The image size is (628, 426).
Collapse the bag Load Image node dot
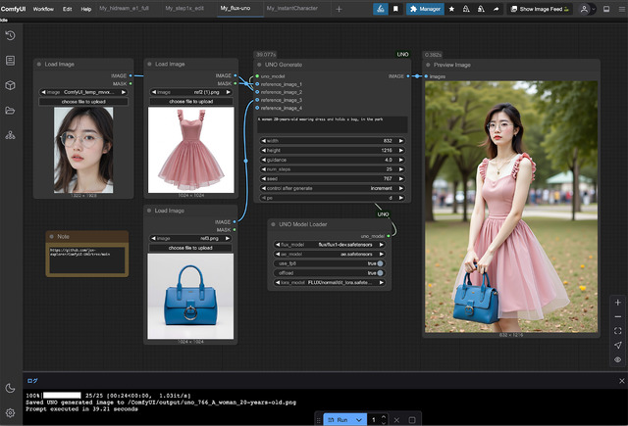(x=149, y=211)
